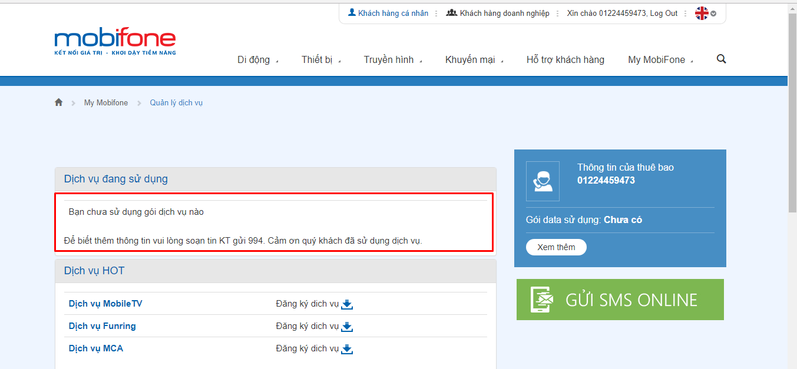Click Đăng ký dịch vụ for MCA

point(307,348)
